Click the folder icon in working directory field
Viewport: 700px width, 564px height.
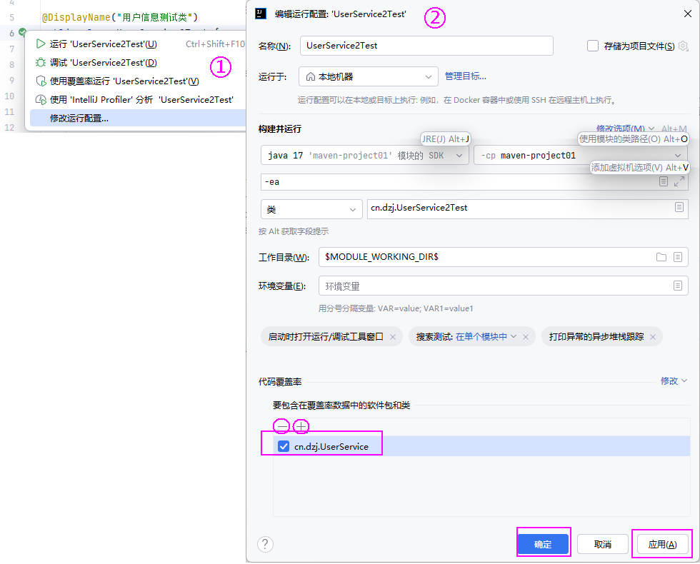[x=661, y=257]
